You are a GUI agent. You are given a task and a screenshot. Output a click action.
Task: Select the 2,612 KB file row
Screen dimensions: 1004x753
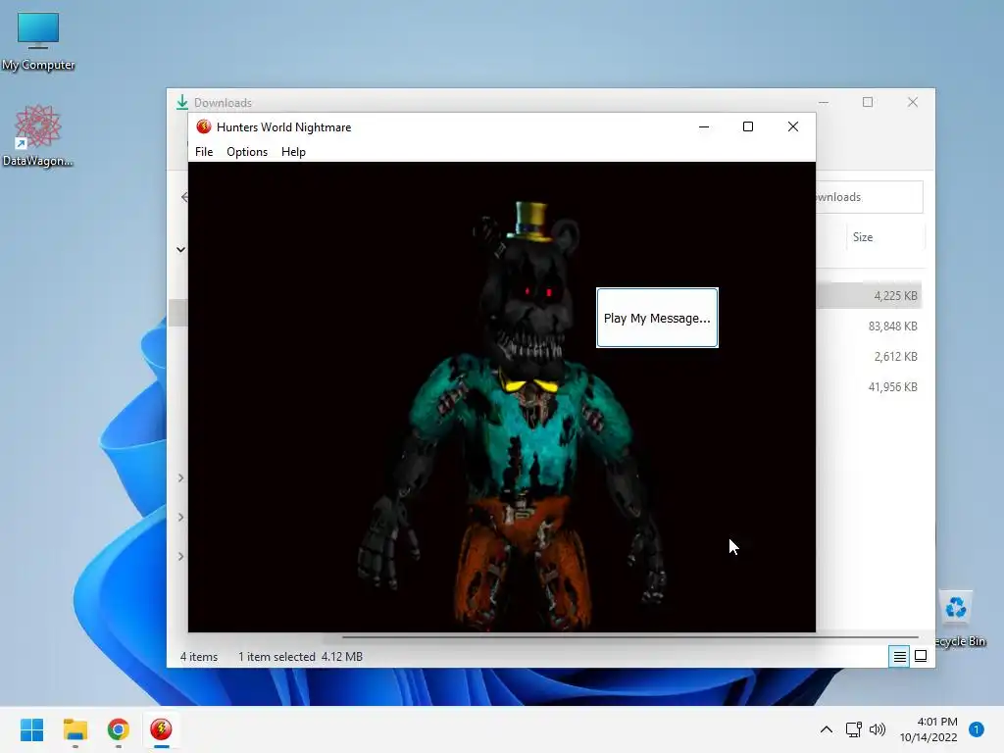point(869,357)
